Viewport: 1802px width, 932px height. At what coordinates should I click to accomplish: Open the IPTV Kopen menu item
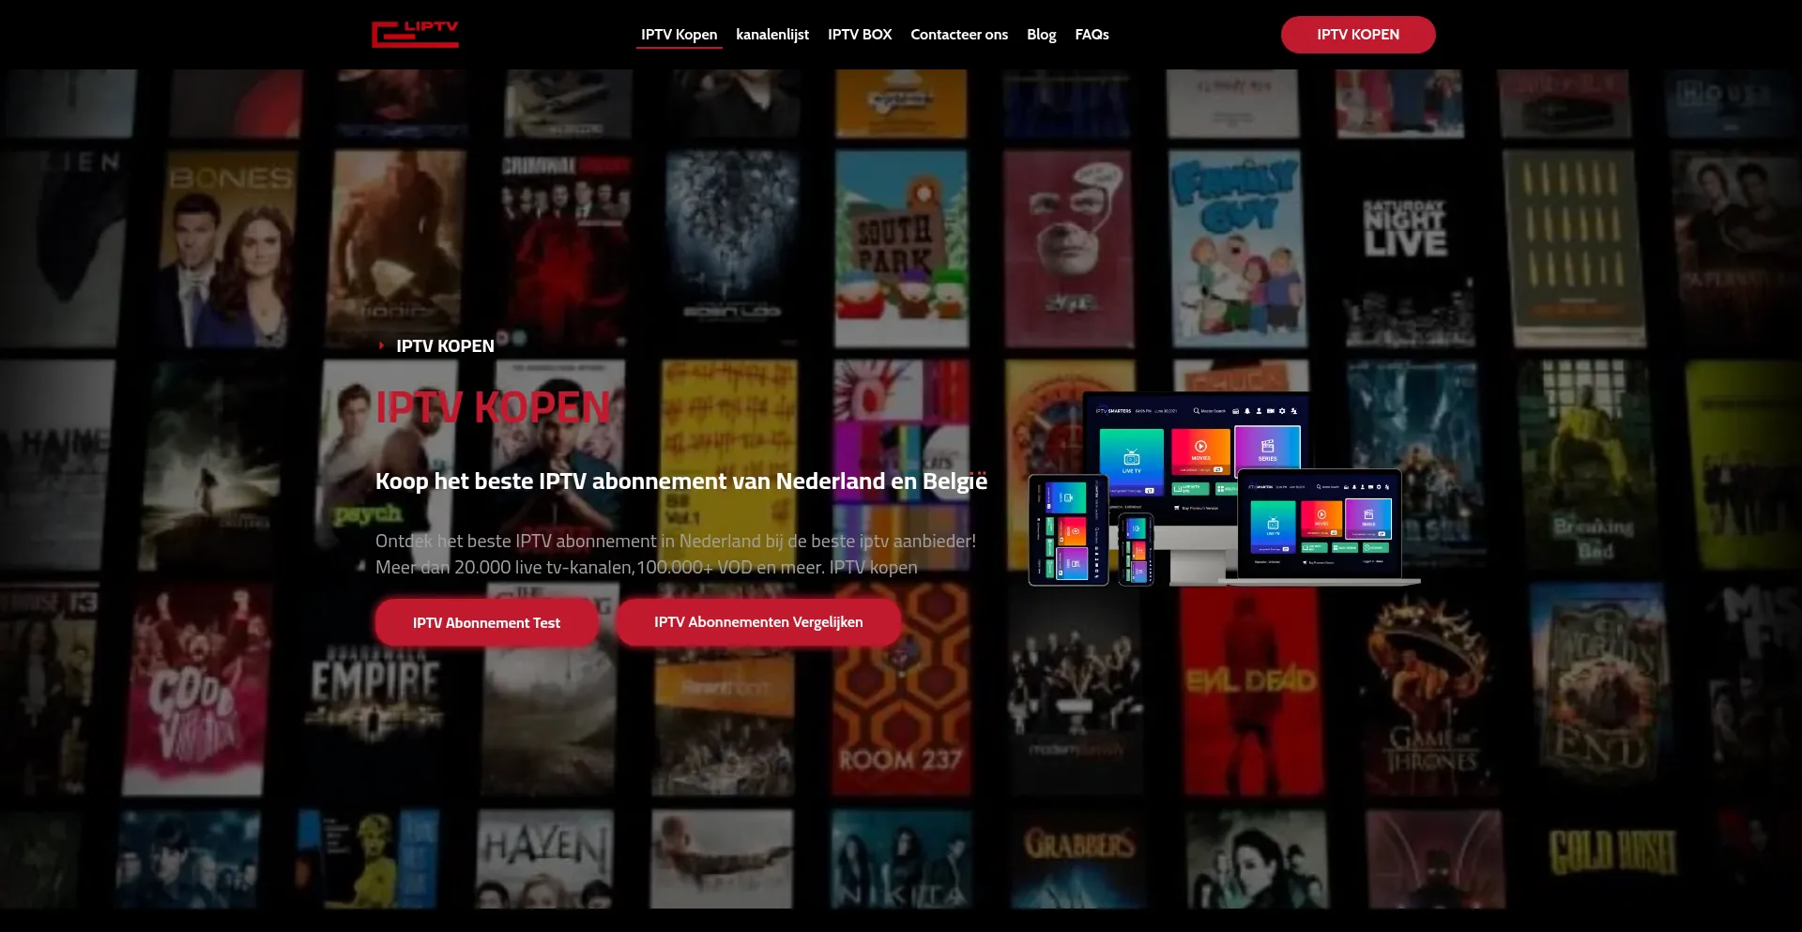[679, 35]
